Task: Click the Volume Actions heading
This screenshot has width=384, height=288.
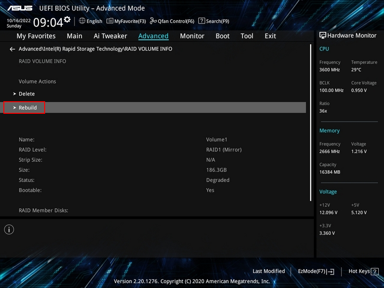Action: (x=37, y=82)
